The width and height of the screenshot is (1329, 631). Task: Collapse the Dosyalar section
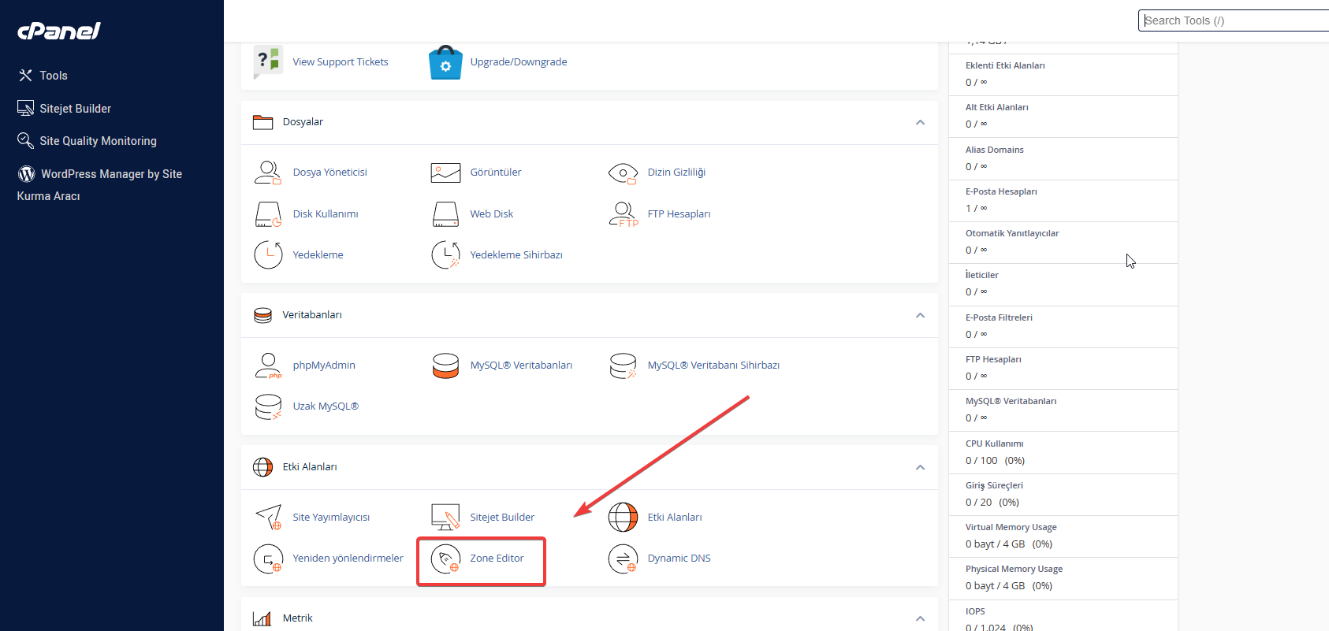(x=920, y=122)
